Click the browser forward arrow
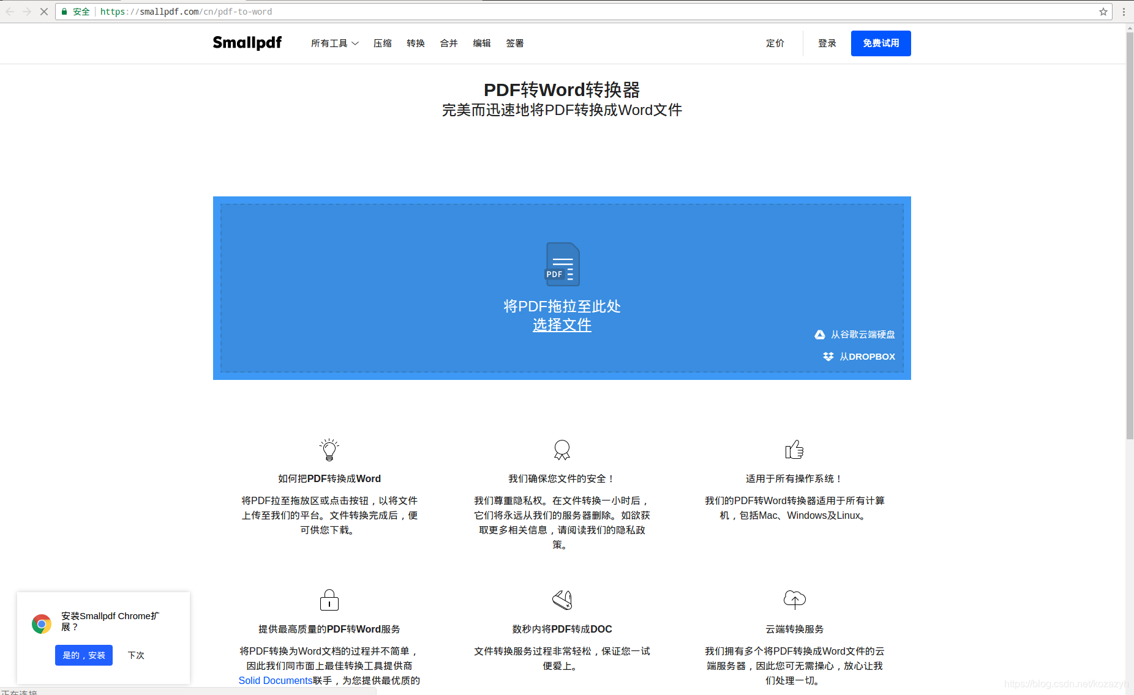Screen dimensions: 1134x695 27,12
